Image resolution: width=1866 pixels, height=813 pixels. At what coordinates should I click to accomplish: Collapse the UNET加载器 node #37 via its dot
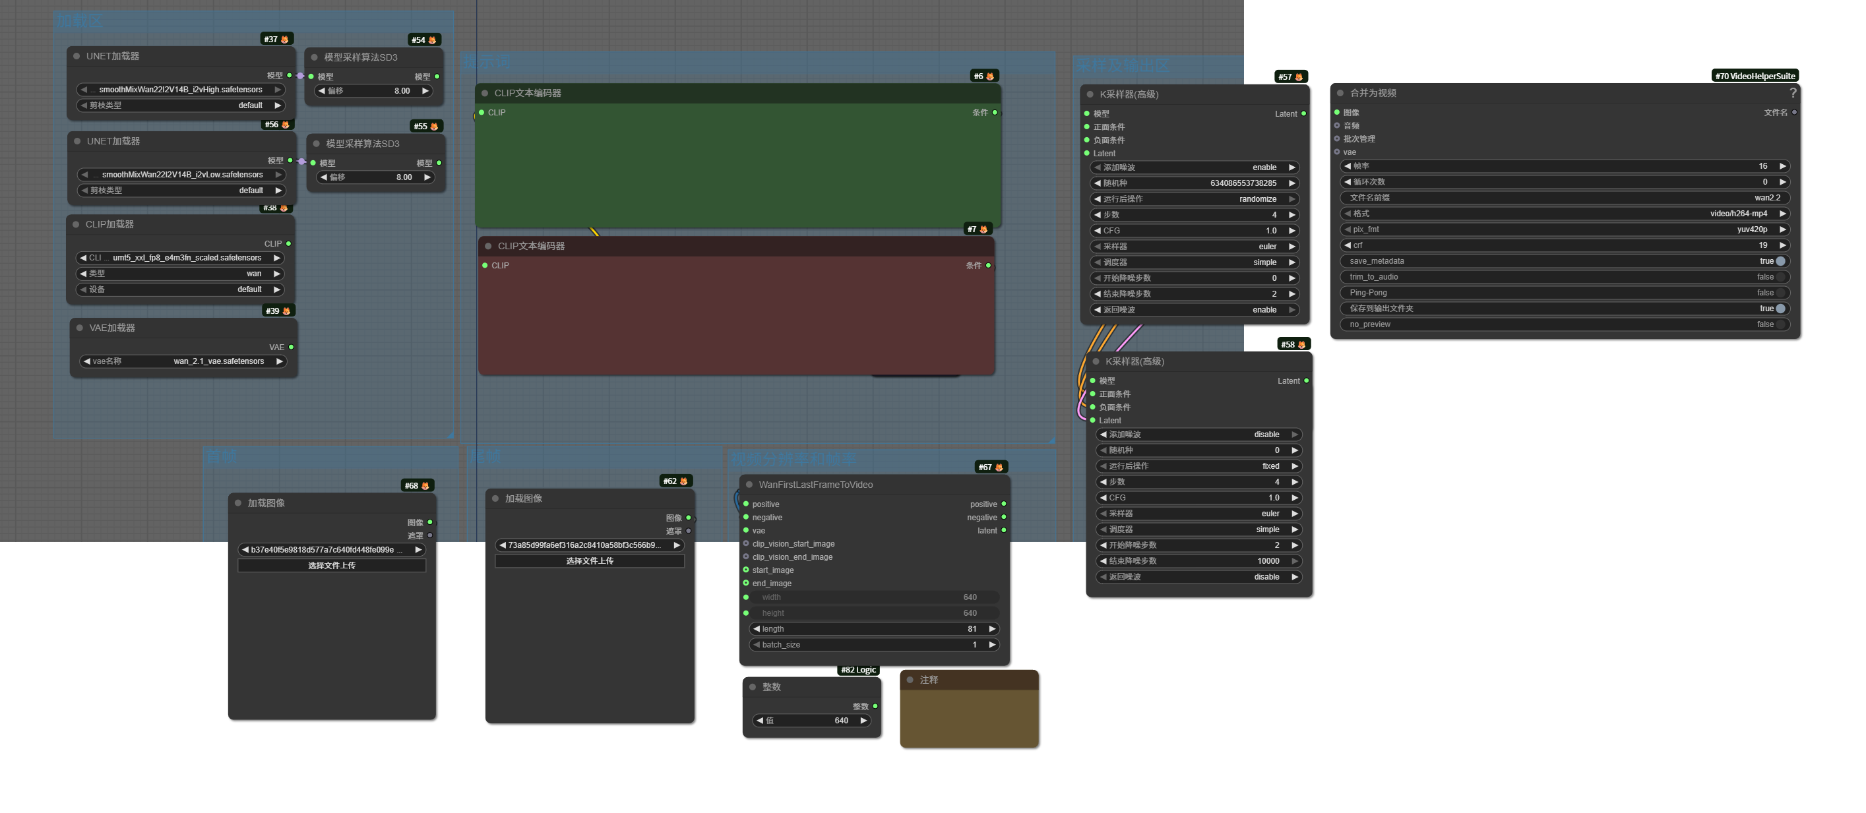tap(77, 56)
